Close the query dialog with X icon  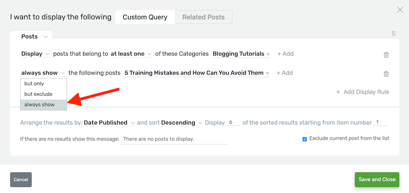point(400,10)
